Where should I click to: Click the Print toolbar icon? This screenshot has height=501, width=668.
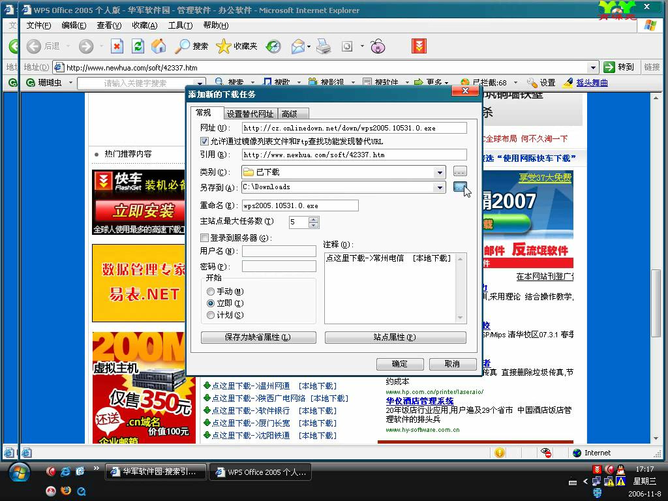point(324,46)
